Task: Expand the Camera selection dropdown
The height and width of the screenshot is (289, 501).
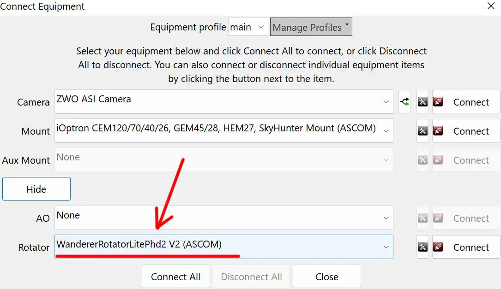Action: (386, 102)
